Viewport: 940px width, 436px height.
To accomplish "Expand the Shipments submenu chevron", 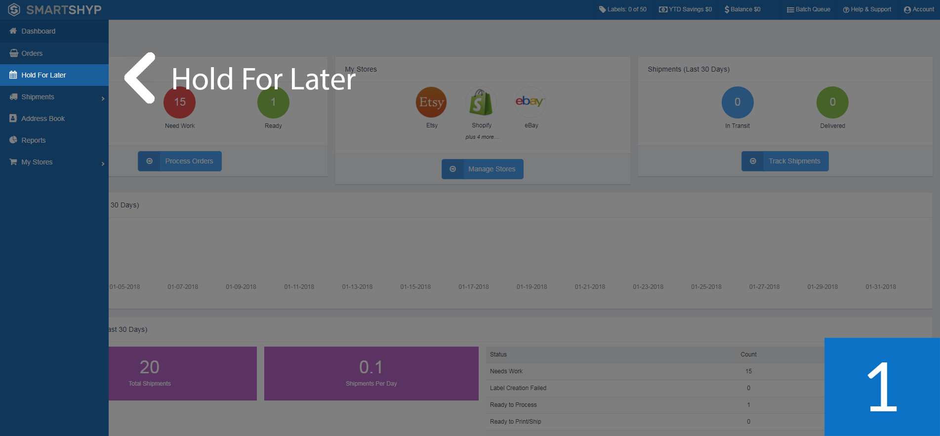I will click(x=103, y=99).
